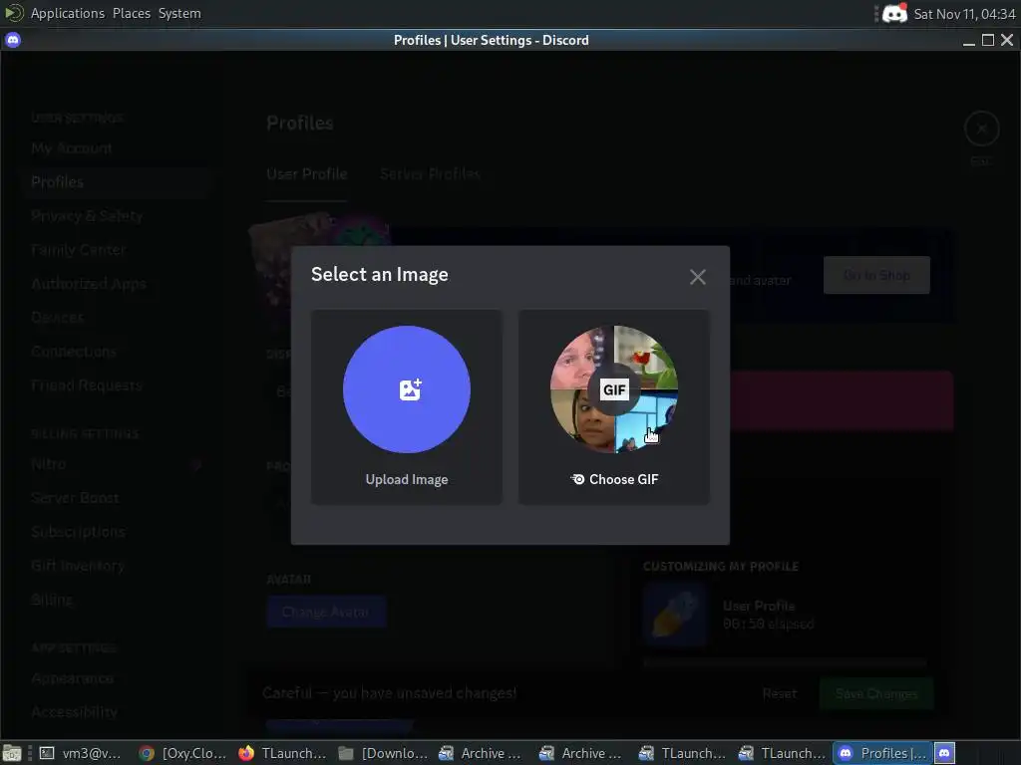Switch to the first Archive ... taskbar item
The image size is (1021, 765).
click(480, 753)
